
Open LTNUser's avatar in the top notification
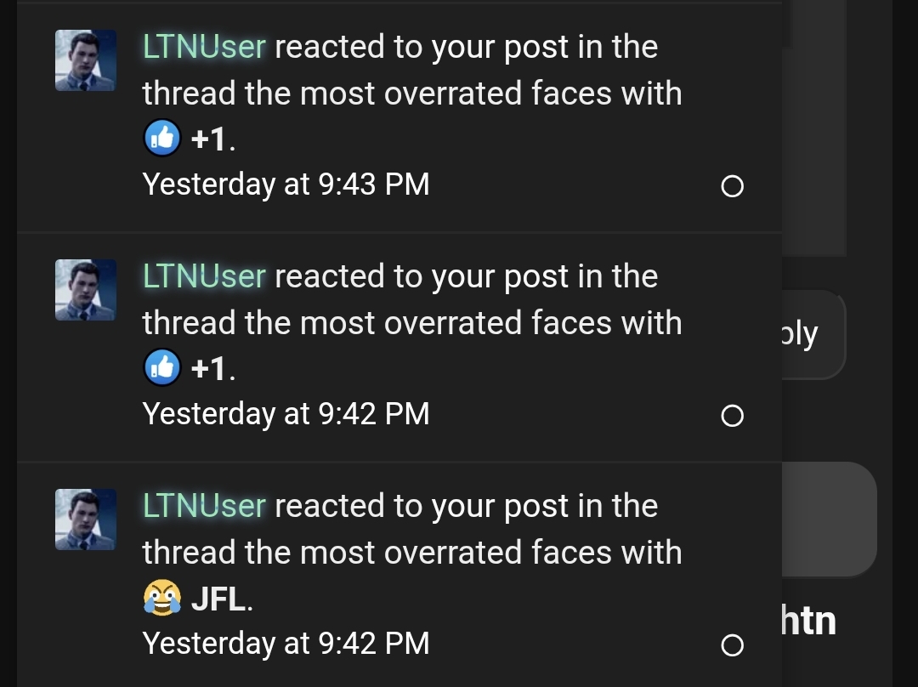pos(85,60)
